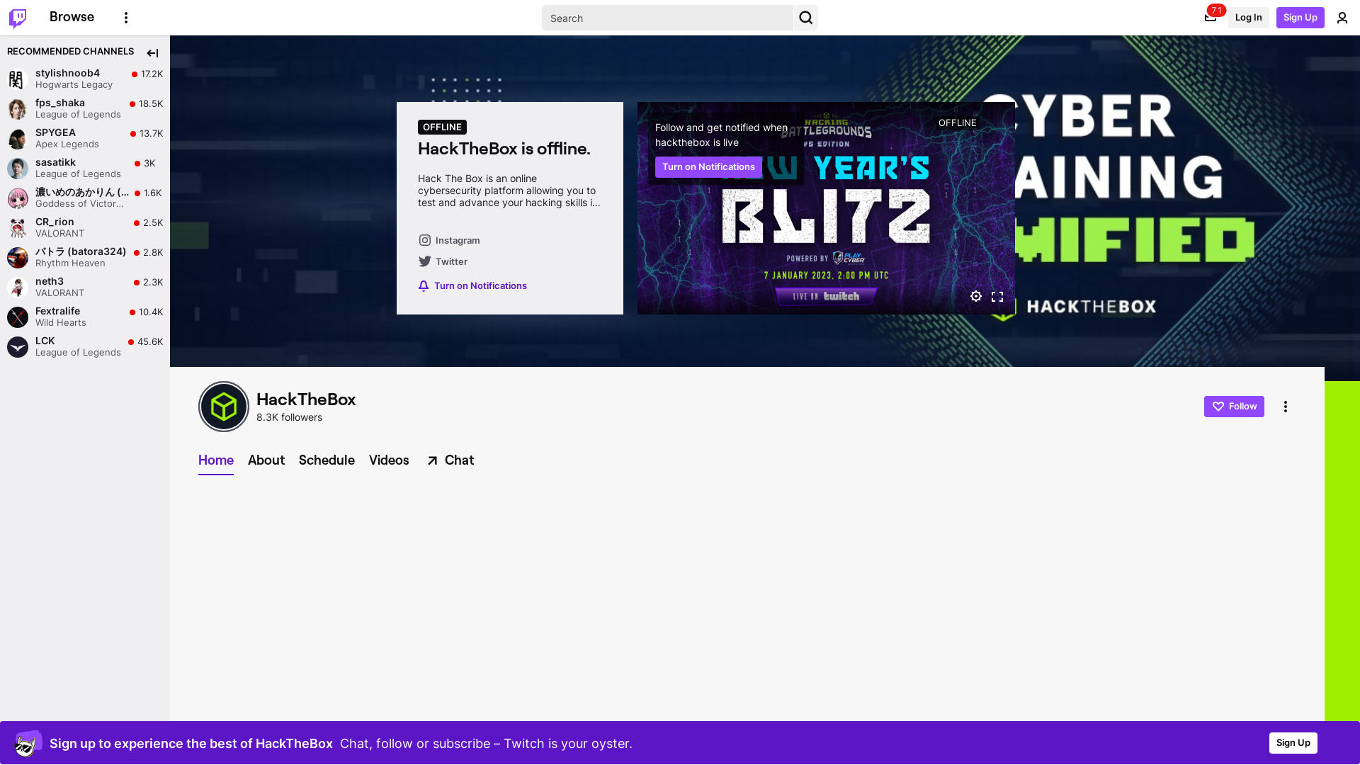
Task: Switch to the Videos tab
Action: (x=389, y=460)
